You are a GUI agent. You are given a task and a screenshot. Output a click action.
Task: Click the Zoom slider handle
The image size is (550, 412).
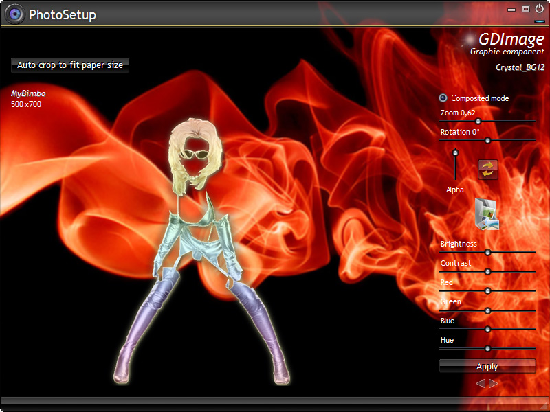pyautogui.click(x=478, y=122)
